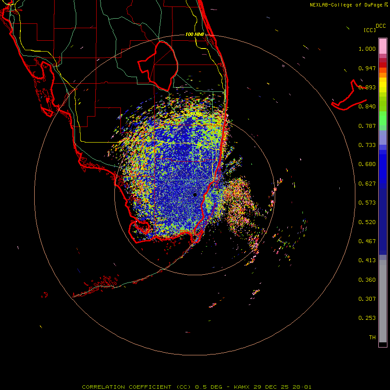Click the NEXLAB-College of DuPage credit text
Image resolution: width=390 pixels, height=390 pixels.
coord(346,5)
